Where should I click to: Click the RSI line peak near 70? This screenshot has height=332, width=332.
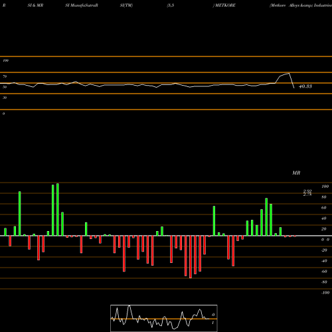point(289,73)
